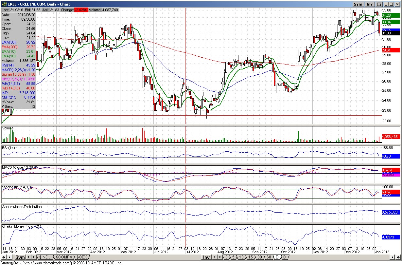Viewport: 402px width, 265px height.
Task: Pop out the chart window icon
Action: 379,4
